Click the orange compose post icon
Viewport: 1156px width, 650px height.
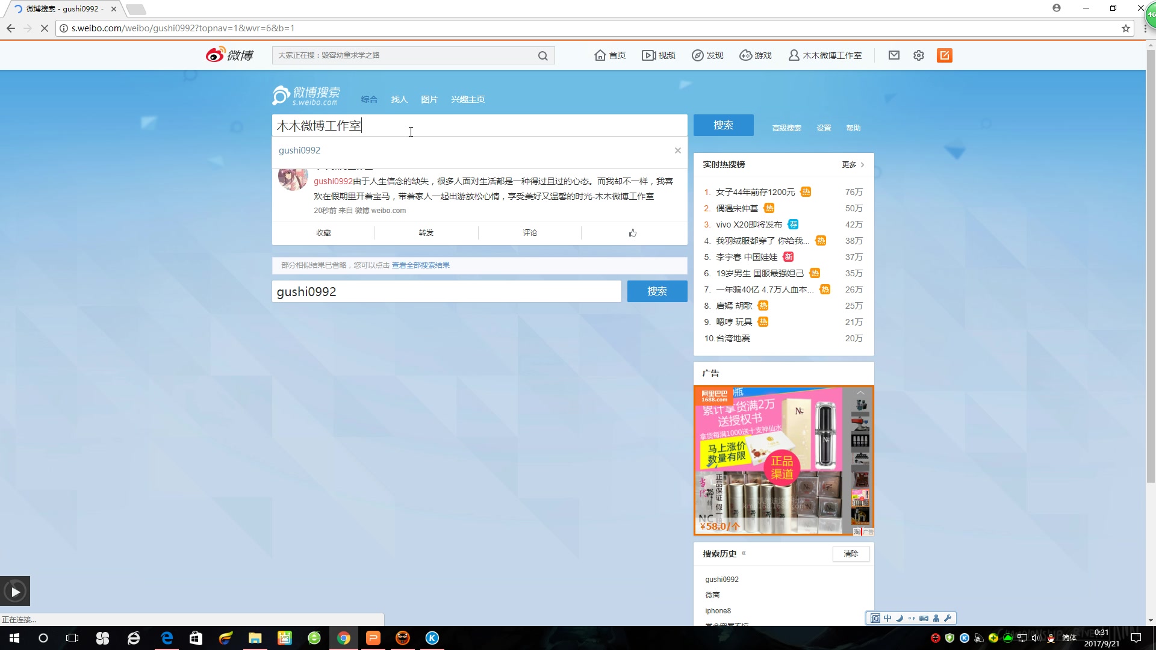coord(944,55)
